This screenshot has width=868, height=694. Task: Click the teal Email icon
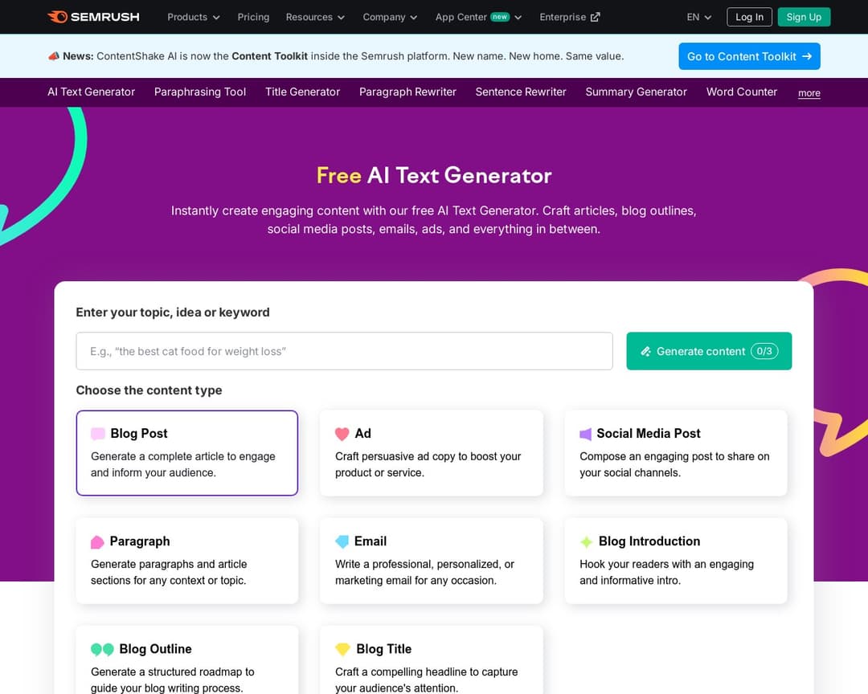tap(342, 541)
